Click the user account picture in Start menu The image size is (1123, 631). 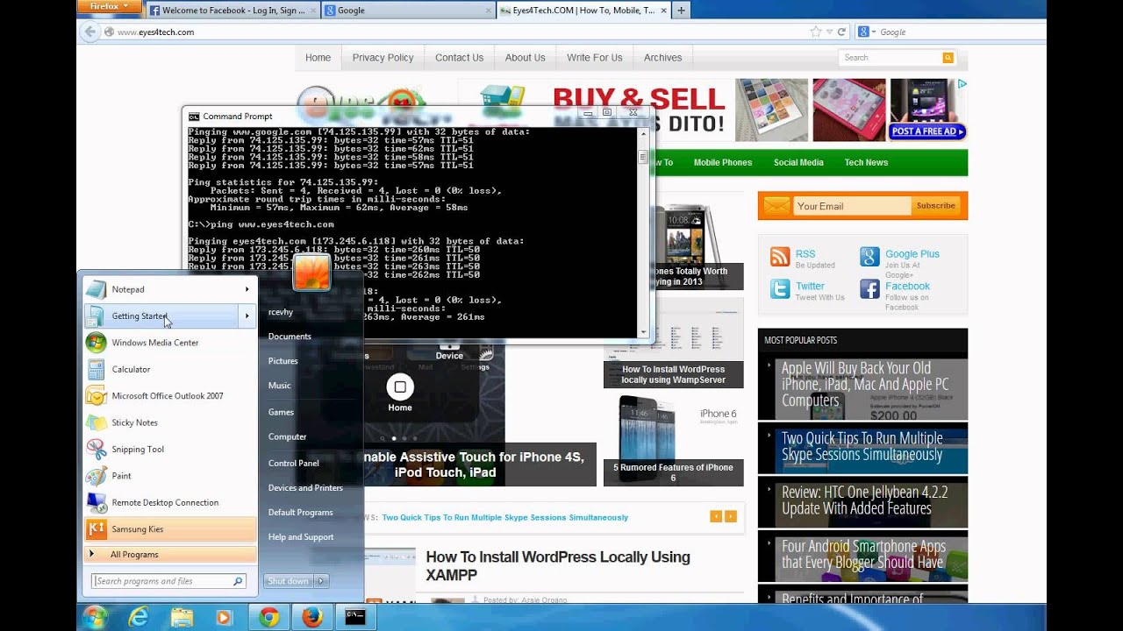click(x=311, y=272)
